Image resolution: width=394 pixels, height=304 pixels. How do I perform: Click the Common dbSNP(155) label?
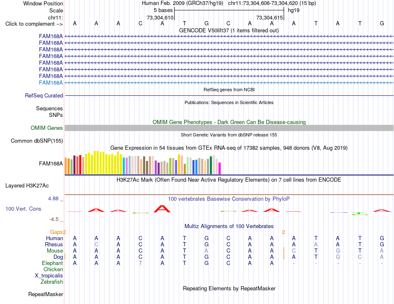tap(37, 141)
